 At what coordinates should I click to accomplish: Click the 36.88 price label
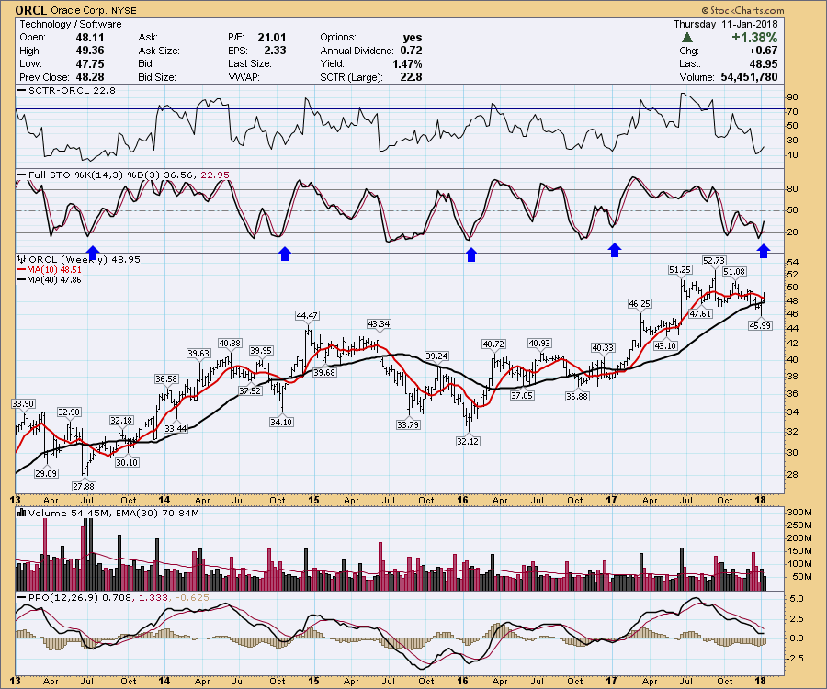pos(577,396)
